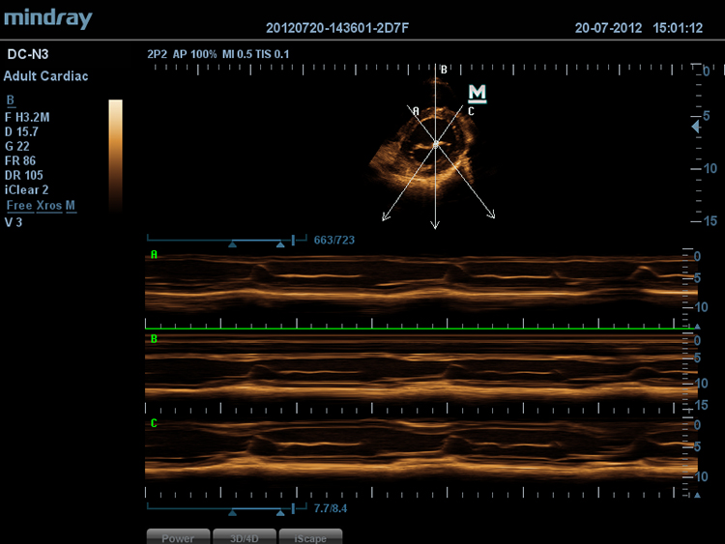Click the green C trace label

(x=153, y=423)
